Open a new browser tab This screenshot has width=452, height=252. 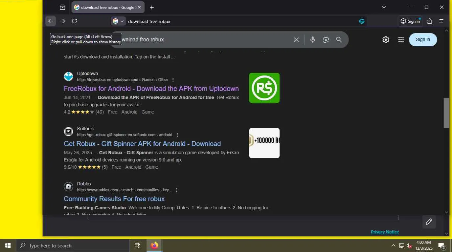click(x=152, y=7)
